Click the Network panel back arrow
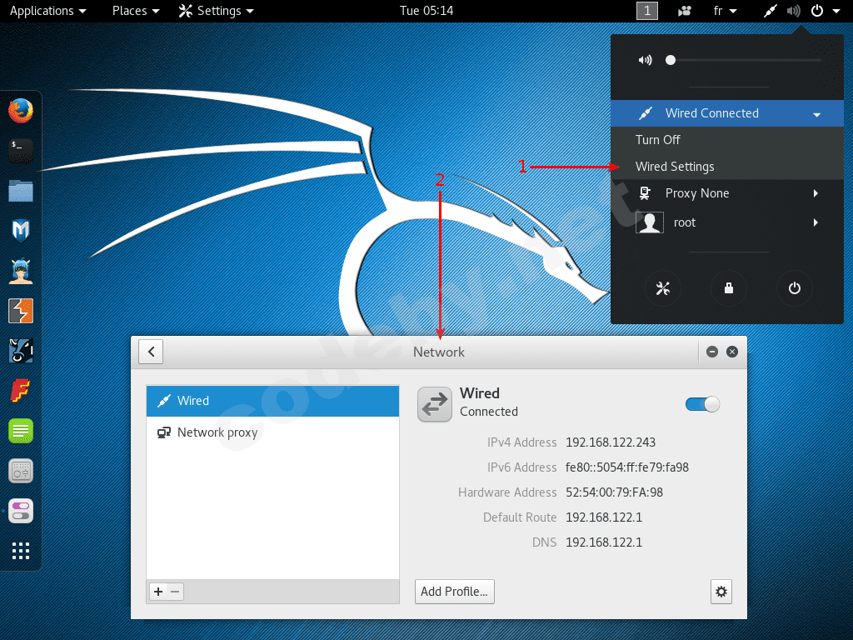 click(151, 352)
